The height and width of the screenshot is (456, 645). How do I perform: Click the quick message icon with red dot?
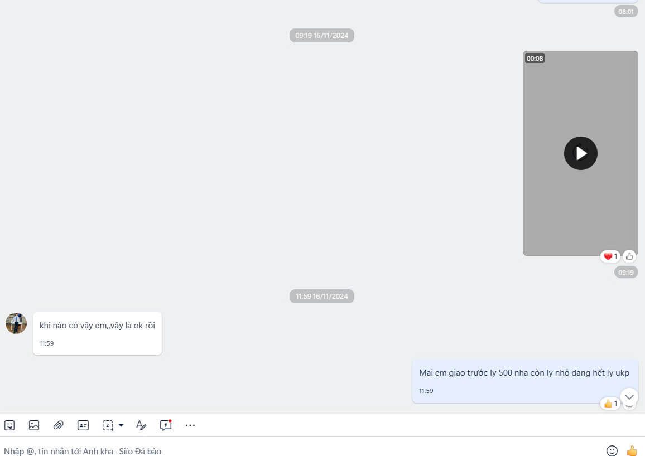click(166, 425)
